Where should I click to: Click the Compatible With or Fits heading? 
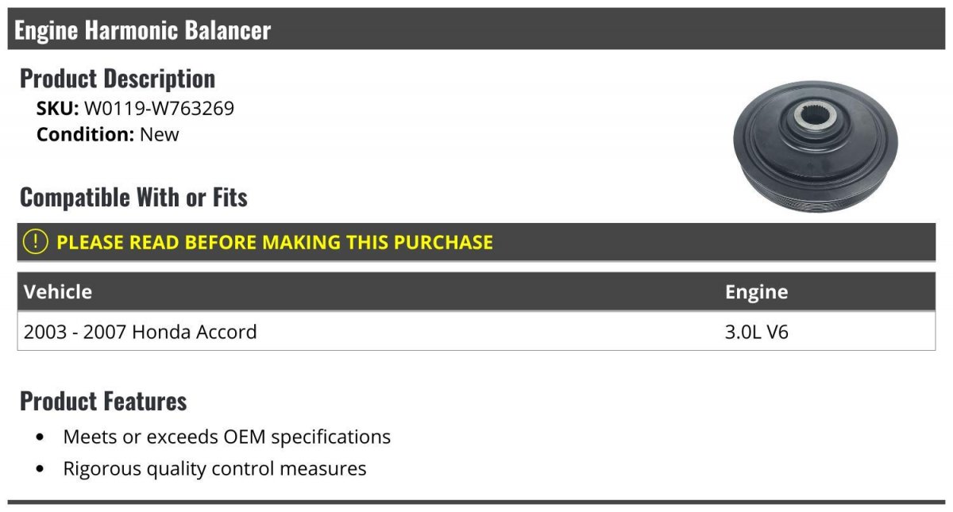pos(133,197)
